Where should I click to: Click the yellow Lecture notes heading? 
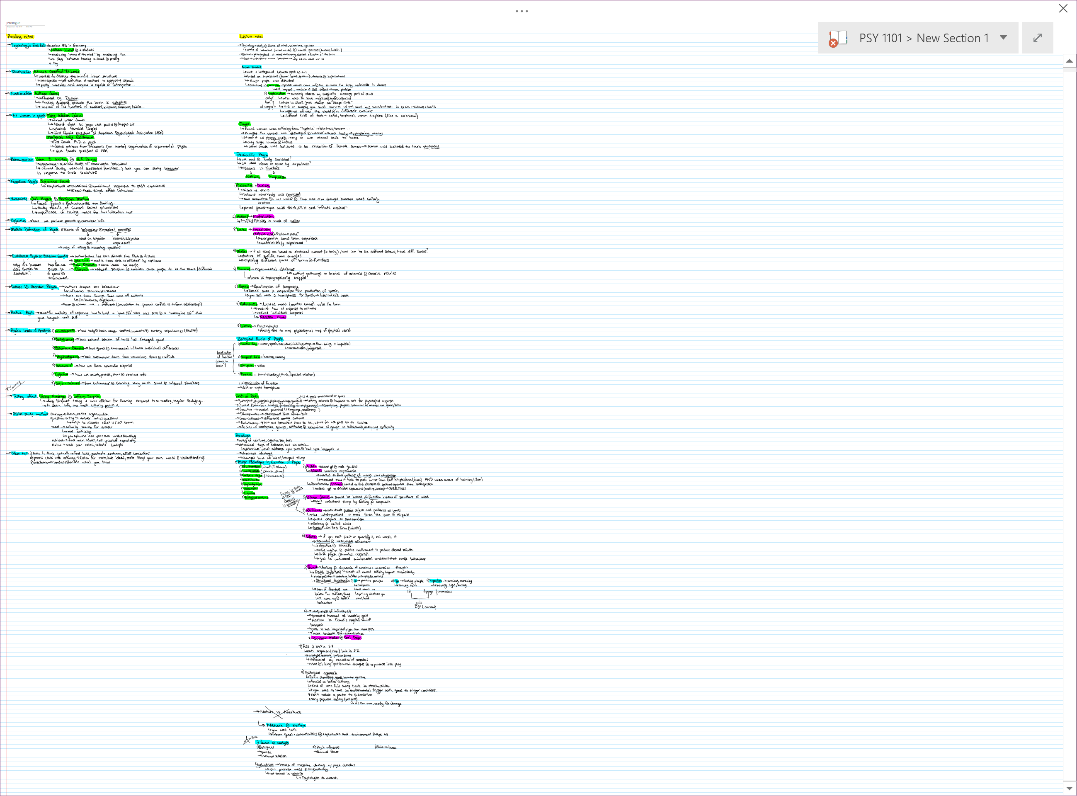click(x=251, y=36)
